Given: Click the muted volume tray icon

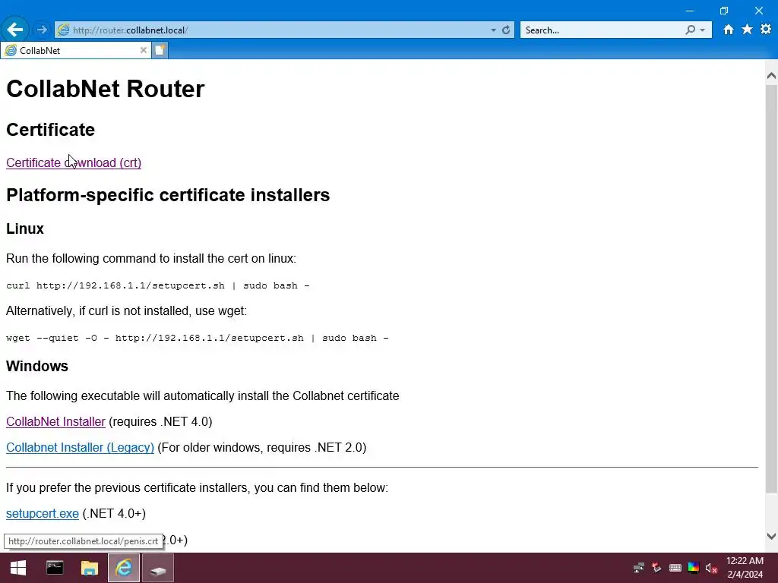Looking at the screenshot, I should point(711,568).
